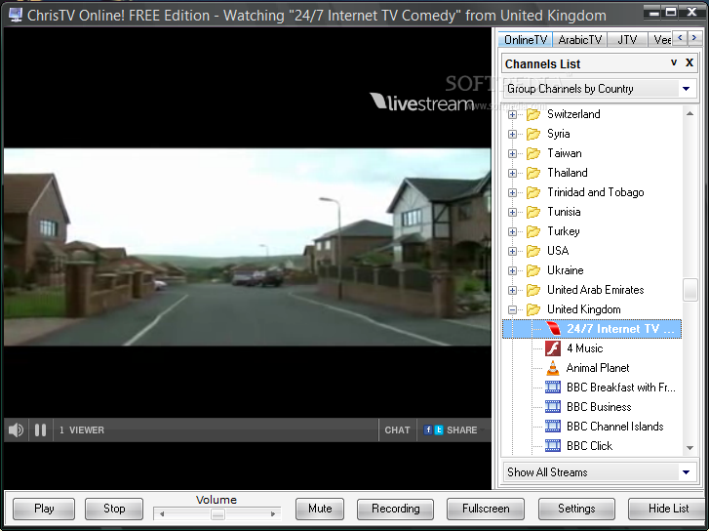The height and width of the screenshot is (531, 709).
Task: Click the red stream icon of 24/7 Internet TV
Action: 553,329
